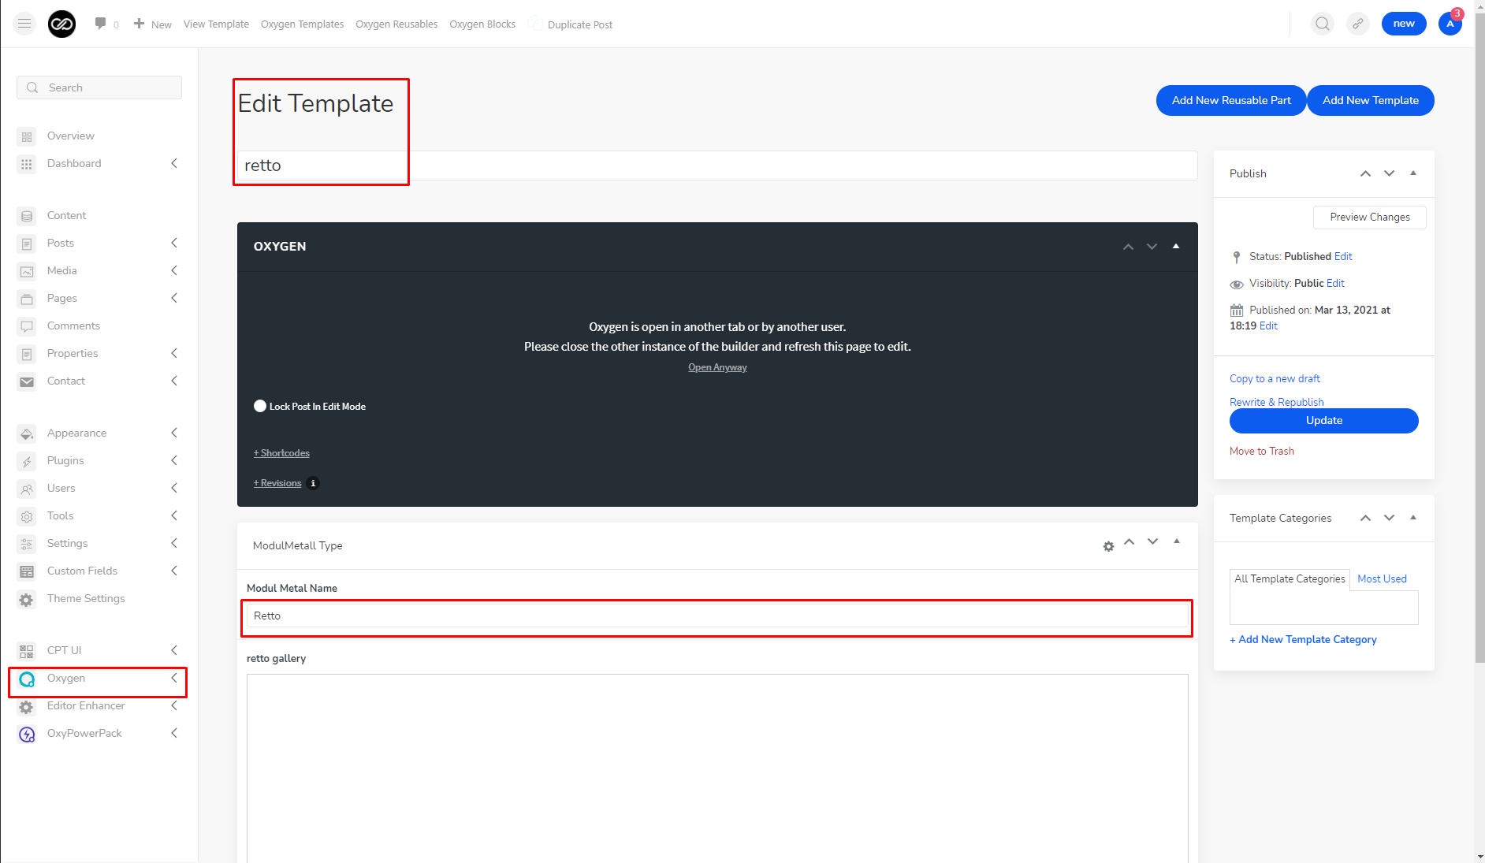Click the Modul Metal Name input field
Viewport: 1485px width, 863px height.
click(717, 616)
